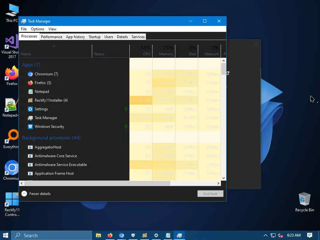Click the network icon in system tray
The image size is (320, 240).
273,235
